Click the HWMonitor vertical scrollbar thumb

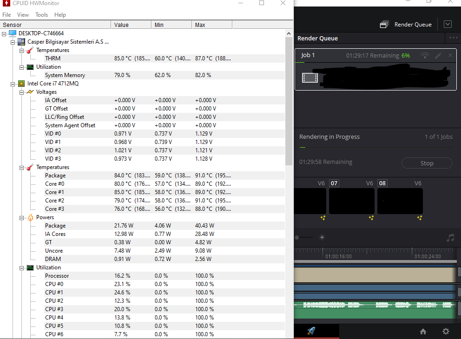pos(289,101)
